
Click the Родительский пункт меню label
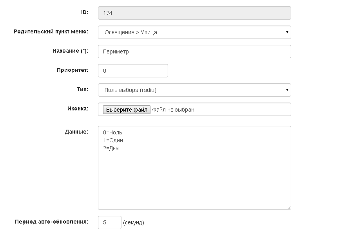tap(51, 31)
